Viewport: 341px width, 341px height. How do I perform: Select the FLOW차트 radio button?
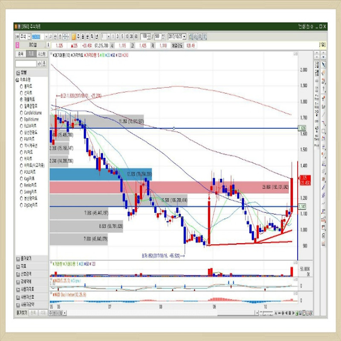(21, 126)
